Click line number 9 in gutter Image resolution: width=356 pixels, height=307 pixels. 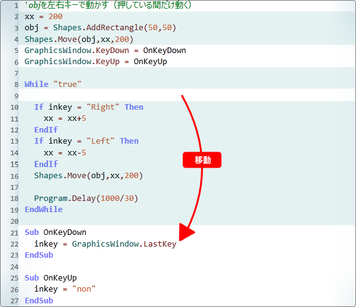16,96
